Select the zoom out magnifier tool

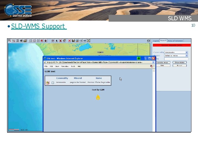pos(13,41)
